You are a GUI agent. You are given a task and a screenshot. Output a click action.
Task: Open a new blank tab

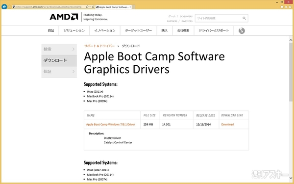[x=134, y=7]
